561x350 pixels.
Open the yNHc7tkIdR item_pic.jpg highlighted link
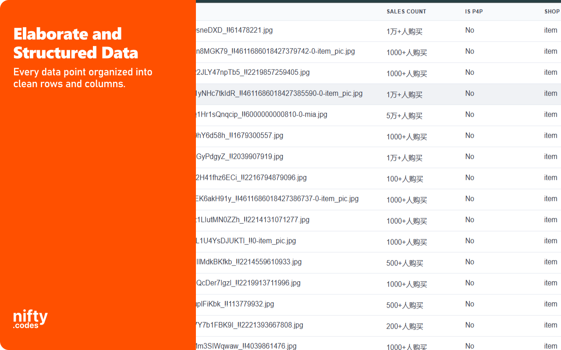point(280,93)
